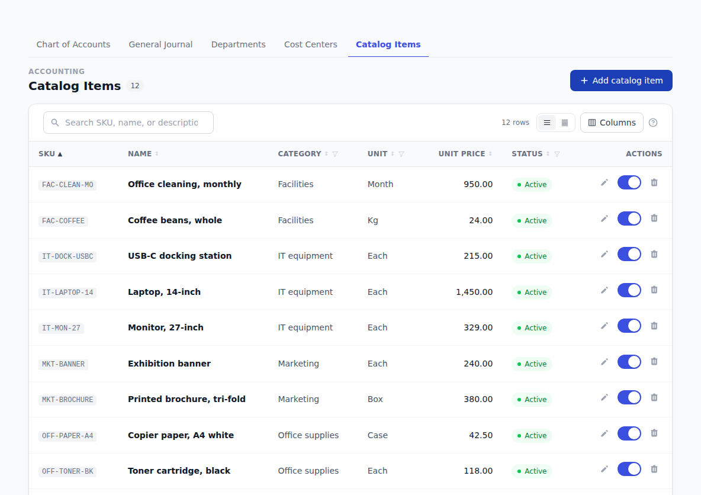Delete the Copier paper, A4 white item
The height and width of the screenshot is (495, 701).
654,433
